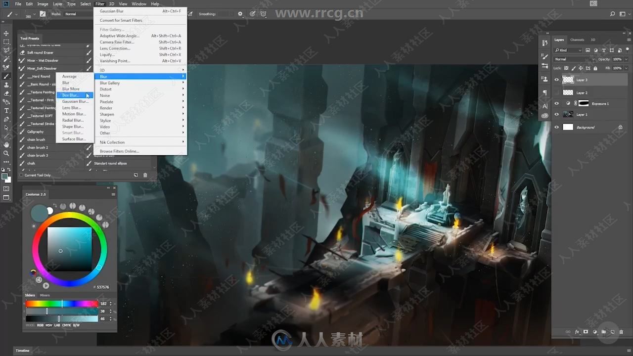
Task: Choose Gaussian Blur... in Blur submenu
Action: click(x=74, y=101)
